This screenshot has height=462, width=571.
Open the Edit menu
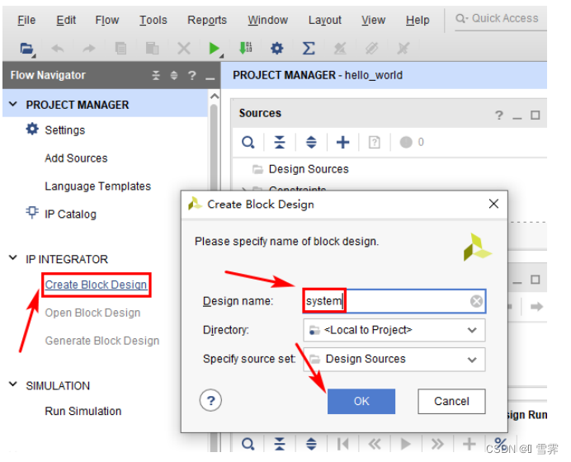66,20
